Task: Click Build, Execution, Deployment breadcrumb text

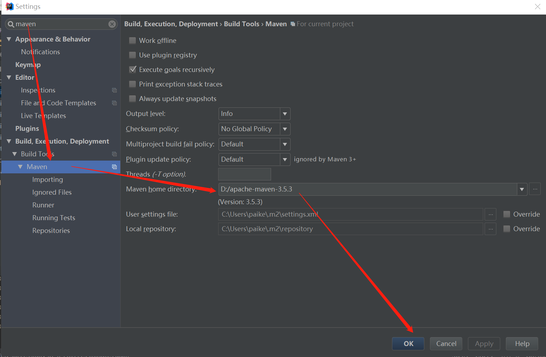Action: 171,24
